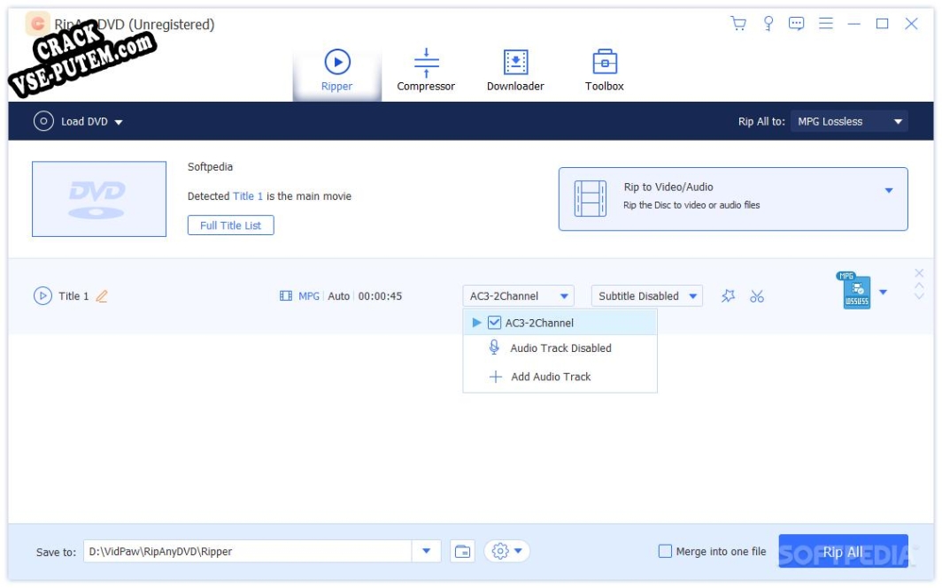Remove Title 1 with the small X icon
Screen dimensions: 942x588
tap(919, 273)
